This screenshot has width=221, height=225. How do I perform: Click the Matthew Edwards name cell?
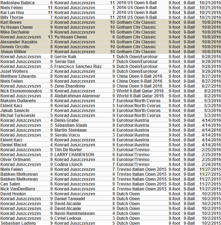click(18, 76)
